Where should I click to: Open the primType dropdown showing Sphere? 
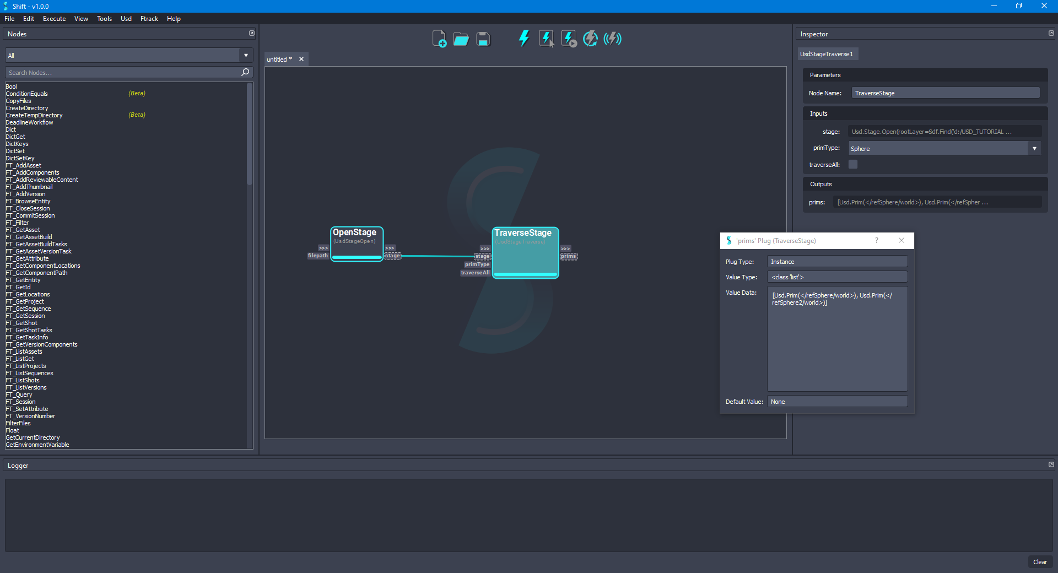(1035, 148)
